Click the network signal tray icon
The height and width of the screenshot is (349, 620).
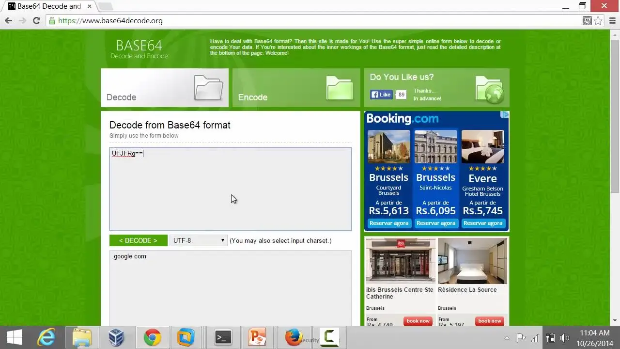pos(536,338)
